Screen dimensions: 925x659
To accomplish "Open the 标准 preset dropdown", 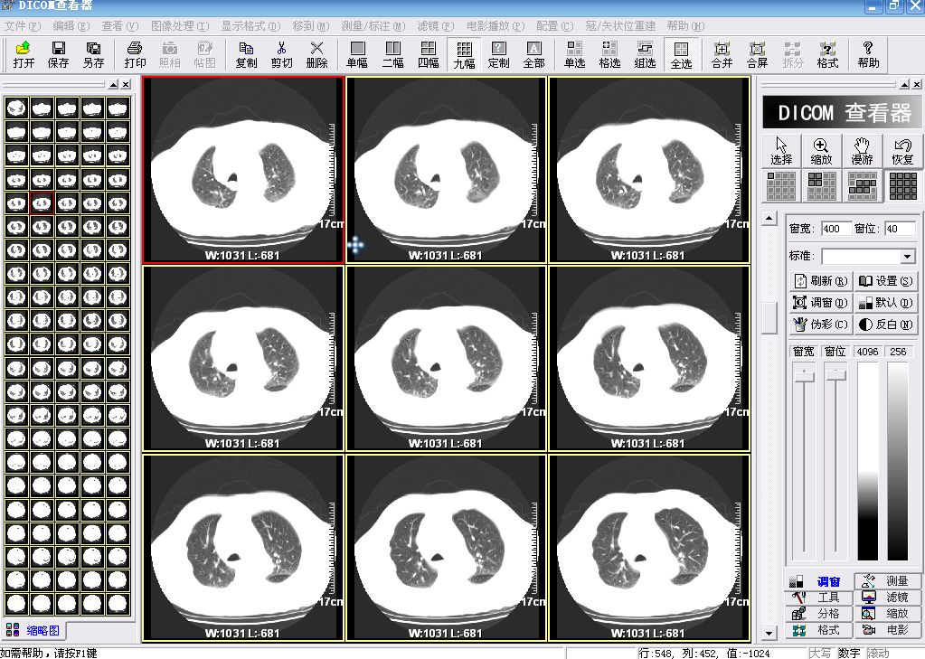I will pyautogui.click(x=908, y=257).
